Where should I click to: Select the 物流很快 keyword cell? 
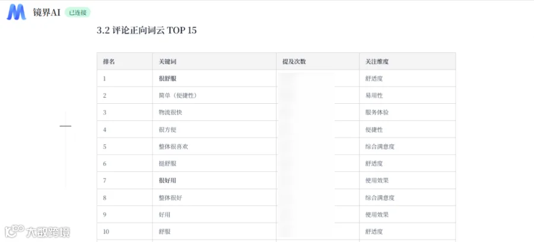[x=214, y=112]
